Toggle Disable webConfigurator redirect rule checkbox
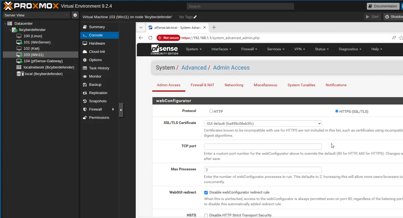 [x=206, y=192]
